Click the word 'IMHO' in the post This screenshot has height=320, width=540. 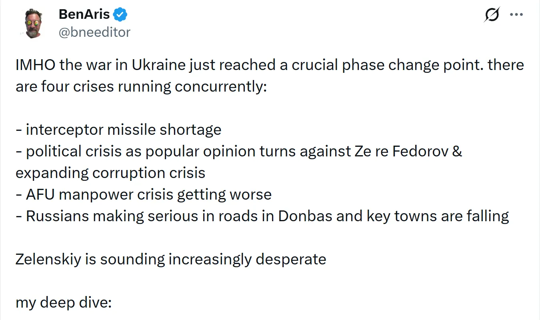[35, 65]
